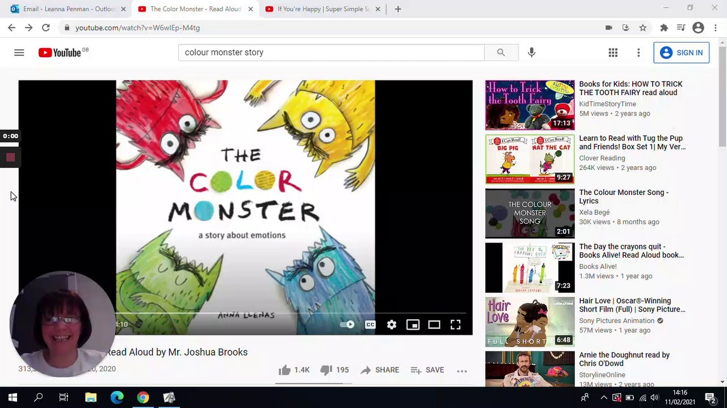Open Windows taskbar search
727x408 pixels.
[39, 398]
